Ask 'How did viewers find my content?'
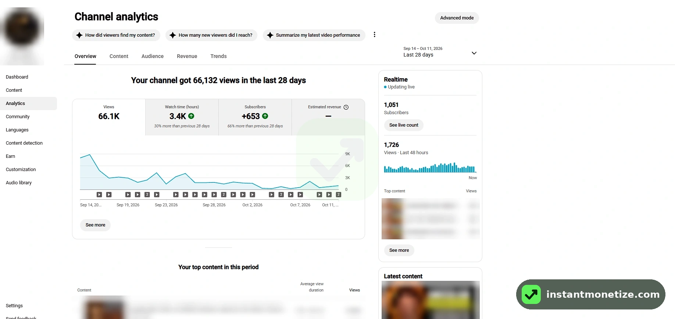Image resolution: width=675 pixels, height=319 pixels. (116, 35)
